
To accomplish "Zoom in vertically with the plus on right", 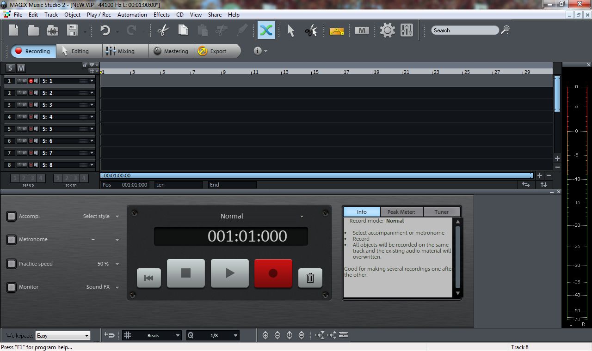I will tap(557, 158).
